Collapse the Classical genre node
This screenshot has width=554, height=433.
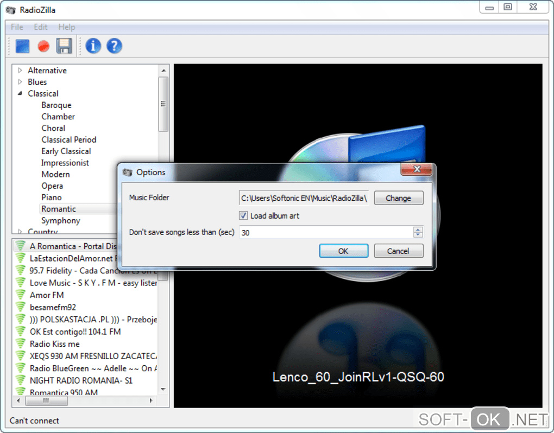coord(20,93)
